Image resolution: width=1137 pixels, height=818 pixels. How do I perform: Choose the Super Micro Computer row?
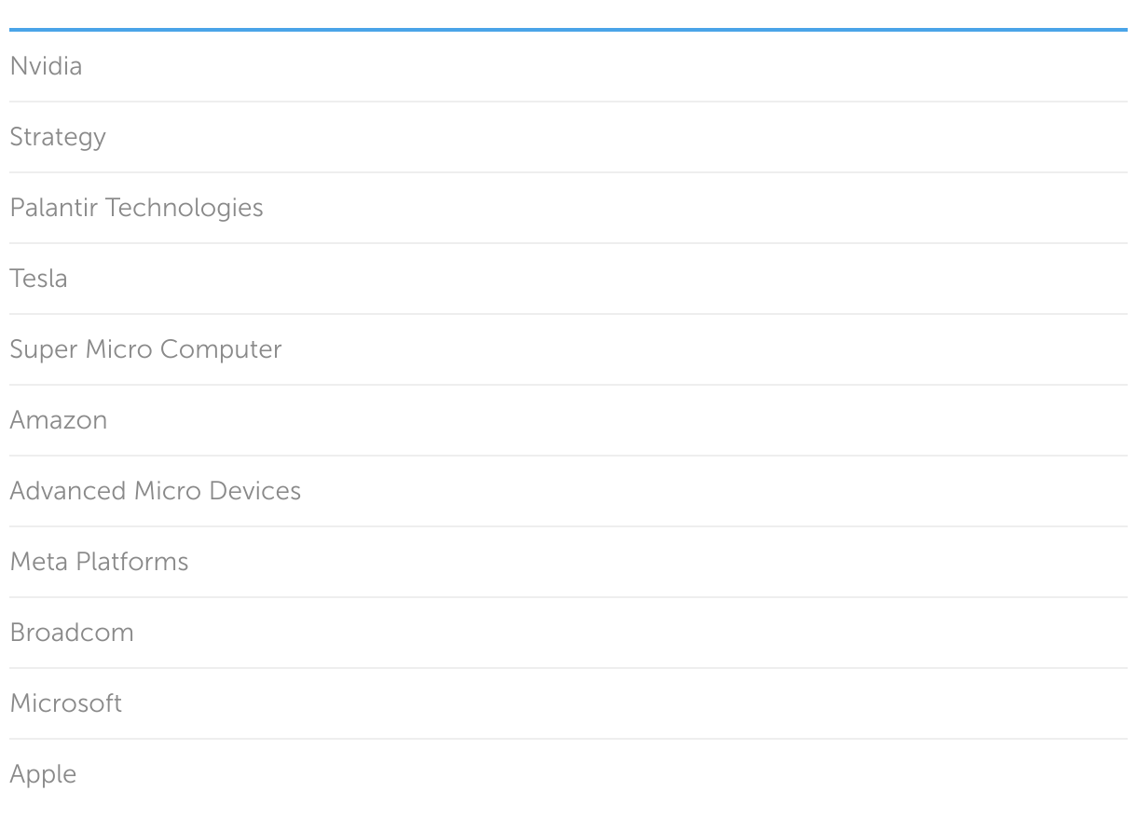coord(568,349)
